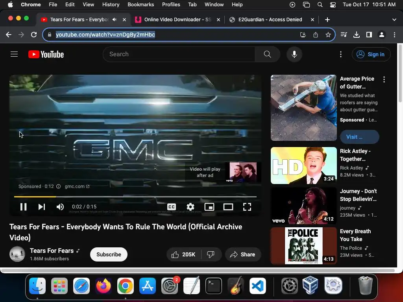Switch to Tears For Fears tab
Image resolution: width=403 pixels, height=302 pixels.
coord(79,20)
